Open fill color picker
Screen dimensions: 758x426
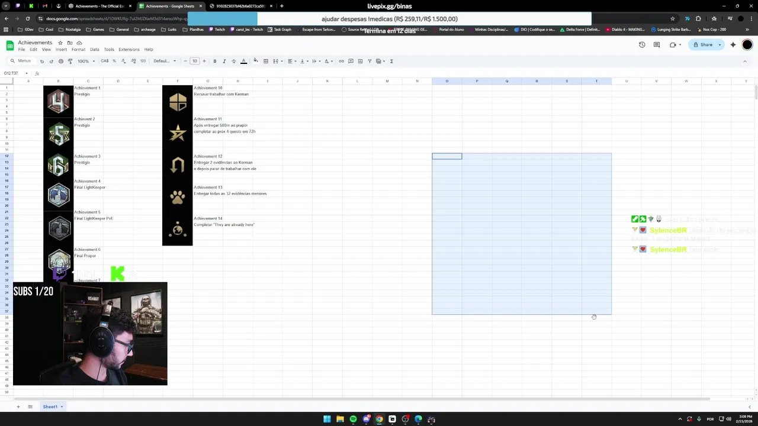pyautogui.click(x=256, y=61)
